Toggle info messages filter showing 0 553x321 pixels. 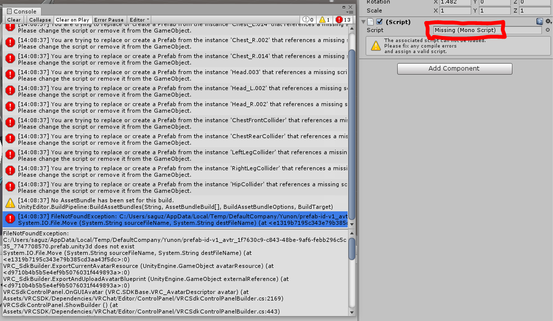pos(308,20)
